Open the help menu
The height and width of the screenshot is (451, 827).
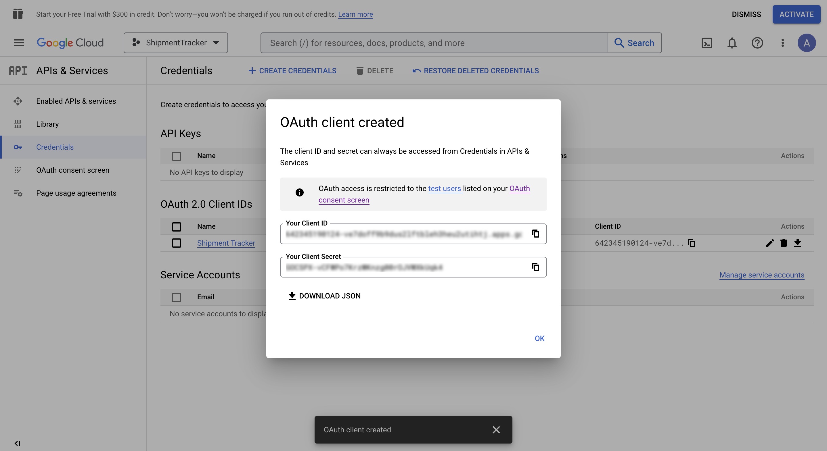coord(757,43)
